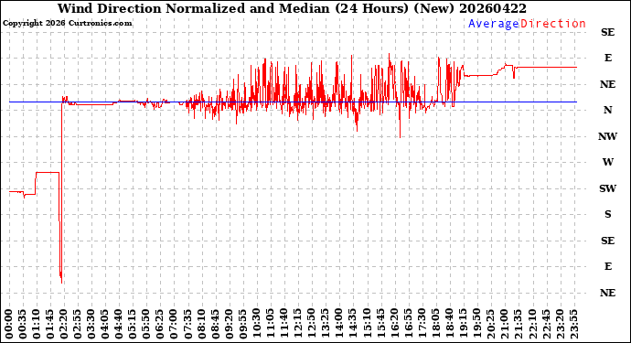Viewport: 631px width, 343px height.
Task: Click the 11:40 time axis label
Action: tap(284, 324)
